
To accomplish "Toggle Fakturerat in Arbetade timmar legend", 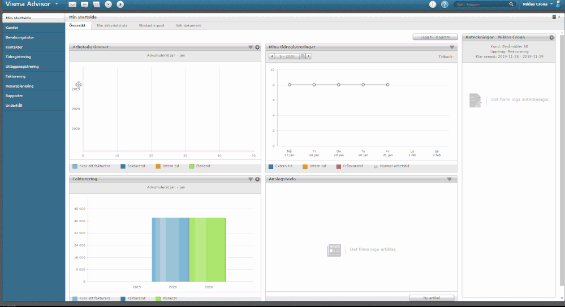I will (133, 166).
